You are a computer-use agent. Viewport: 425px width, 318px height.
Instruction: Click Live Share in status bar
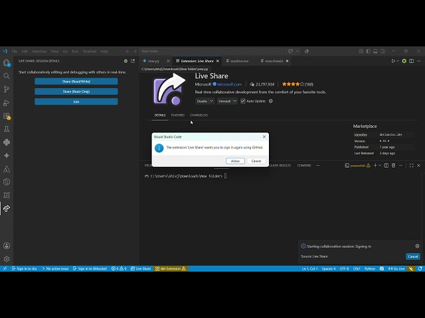point(141,268)
